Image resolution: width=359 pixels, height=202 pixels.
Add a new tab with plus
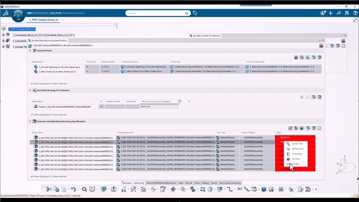point(62,20)
